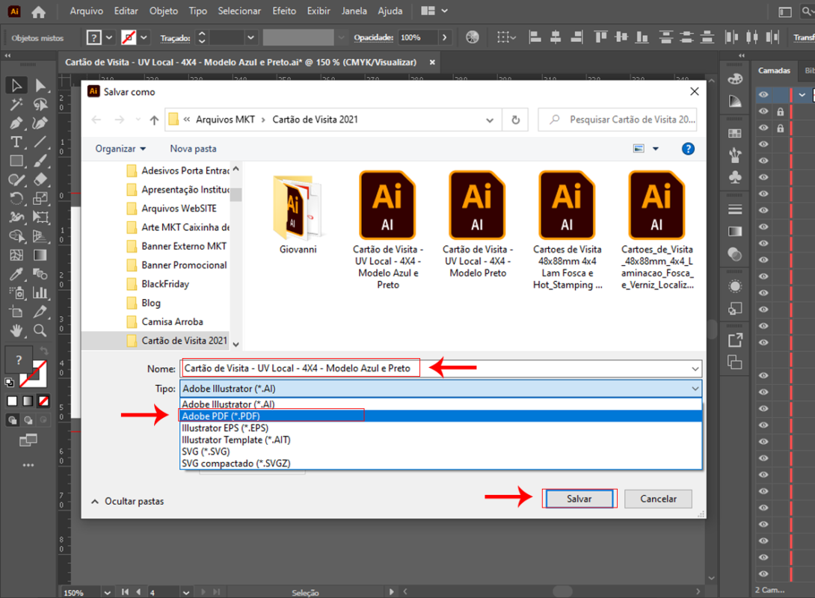The height and width of the screenshot is (598, 815).
Task: Select the Line Segment tool
Action: pyautogui.click(x=40, y=142)
